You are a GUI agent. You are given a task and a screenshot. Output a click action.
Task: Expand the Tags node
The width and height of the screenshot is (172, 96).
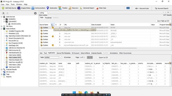[2, 74]
